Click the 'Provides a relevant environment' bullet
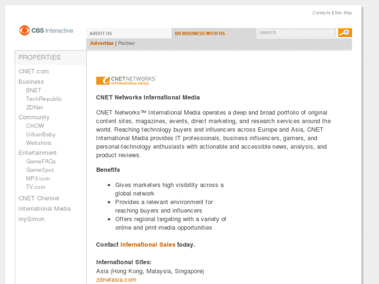379x284 pixels. click(164, 206)
